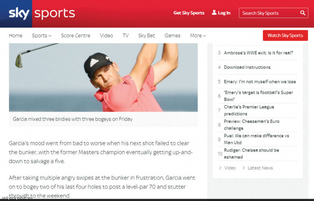
Task: Expand the Sports dropdown menu
Action: (42, 36)
